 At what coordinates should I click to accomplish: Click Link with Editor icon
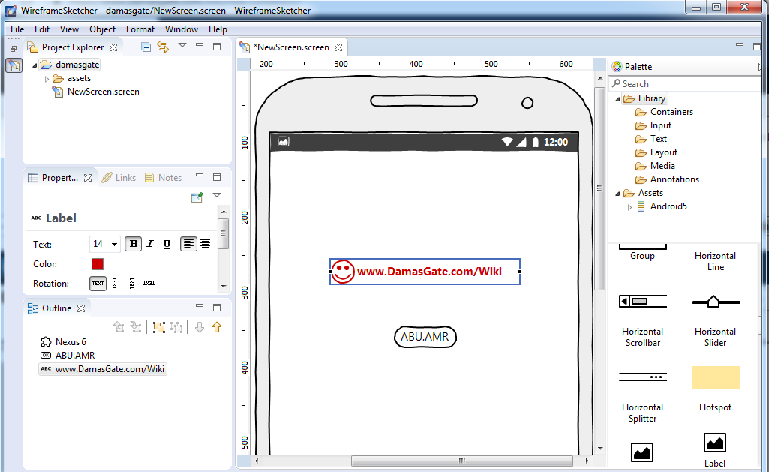click(163, 47)
